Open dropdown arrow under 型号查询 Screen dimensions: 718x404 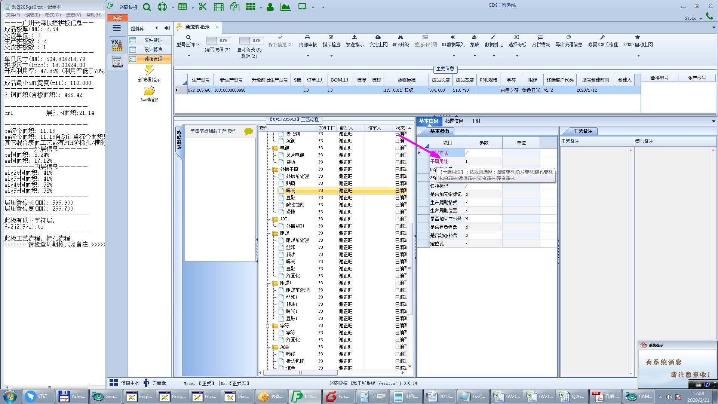point(189,56)
